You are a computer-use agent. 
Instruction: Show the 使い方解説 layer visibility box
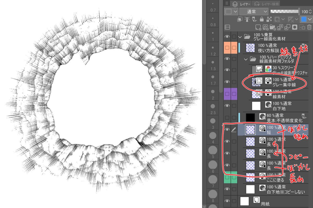227,48
